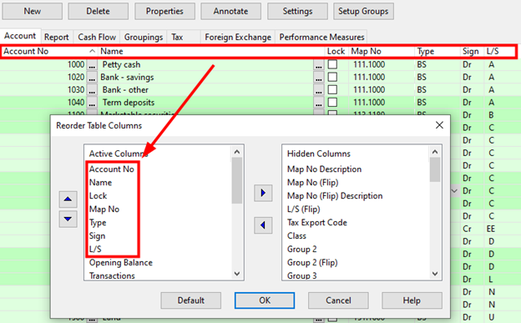Open account Properties
521x323 pixels.
pos(164,12)
